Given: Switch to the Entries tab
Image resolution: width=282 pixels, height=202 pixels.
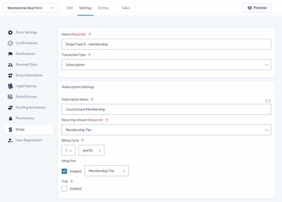Looking at the screenshot, I should [103, 8].
